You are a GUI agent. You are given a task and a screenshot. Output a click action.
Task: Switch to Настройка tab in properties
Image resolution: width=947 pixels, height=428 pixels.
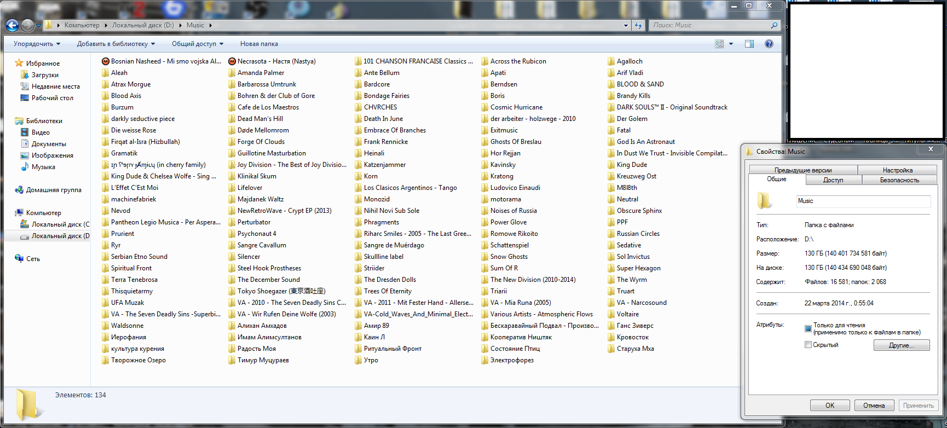pos(898,170)
